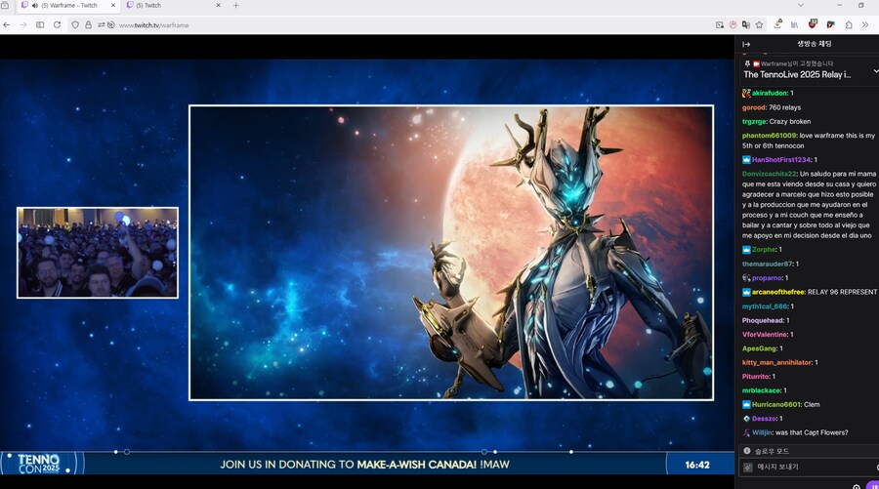Open a new browser tab
This screenshot has height=489, width=879.
pos(236,6)
